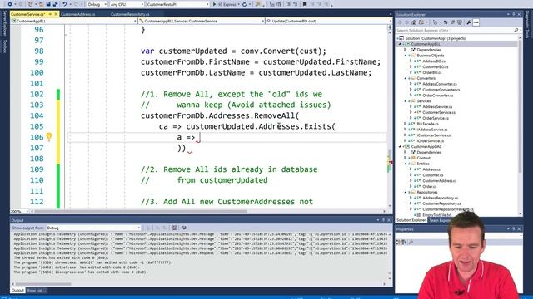The image size is (533, 299).
Task: Switch to CustomerAddress.cs tab
Action: [x=77, y=14]
